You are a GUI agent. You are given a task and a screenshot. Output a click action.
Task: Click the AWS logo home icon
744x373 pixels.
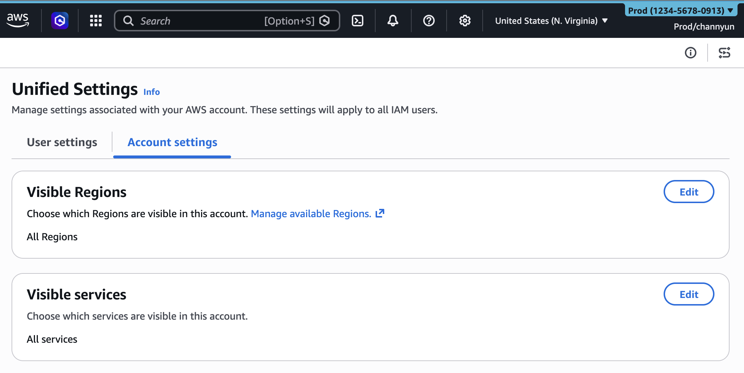point(18,21)
